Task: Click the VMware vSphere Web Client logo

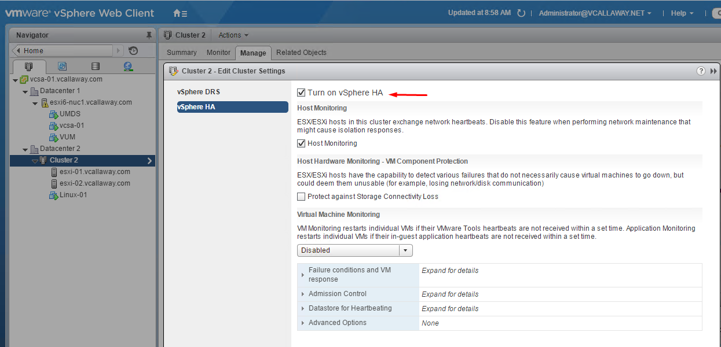Action: [x=79, y=13]
